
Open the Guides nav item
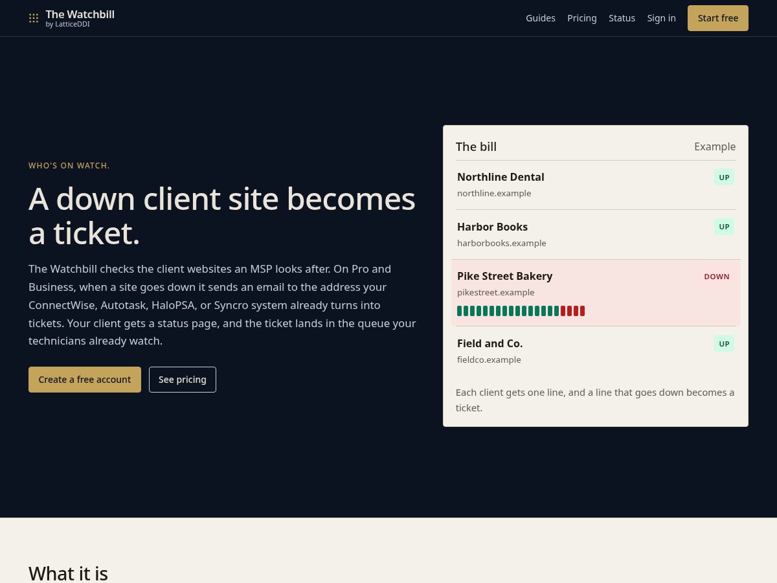pyautogui.click(x=541, y=18)
